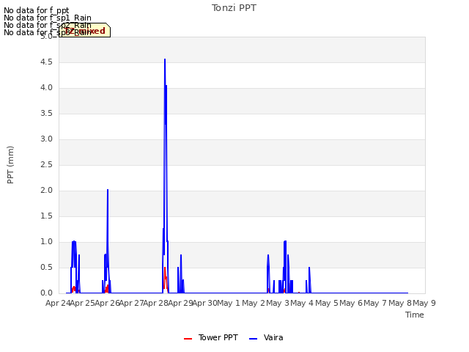The width and height of the screenshot is (469, 352).
Task: Click the May 5 x-axis date label
Action: [327, 303]
